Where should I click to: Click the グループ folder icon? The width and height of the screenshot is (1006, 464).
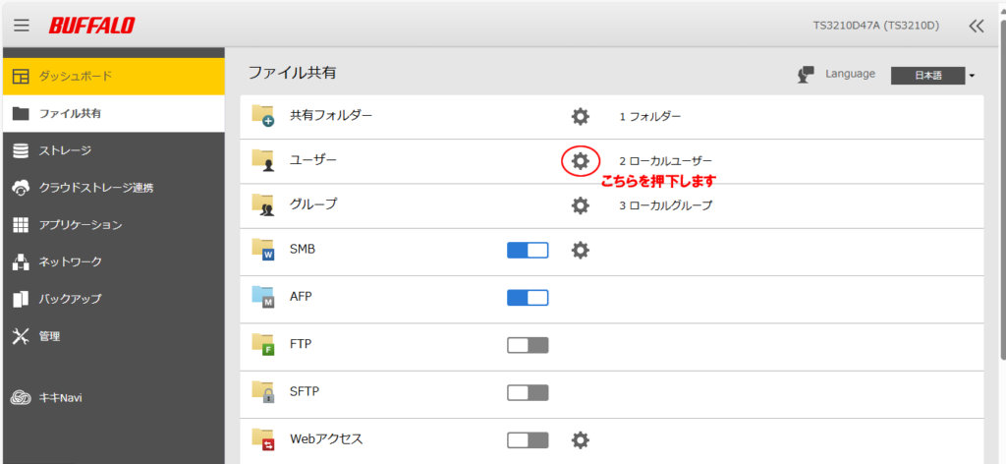click(x=263, y=204)
